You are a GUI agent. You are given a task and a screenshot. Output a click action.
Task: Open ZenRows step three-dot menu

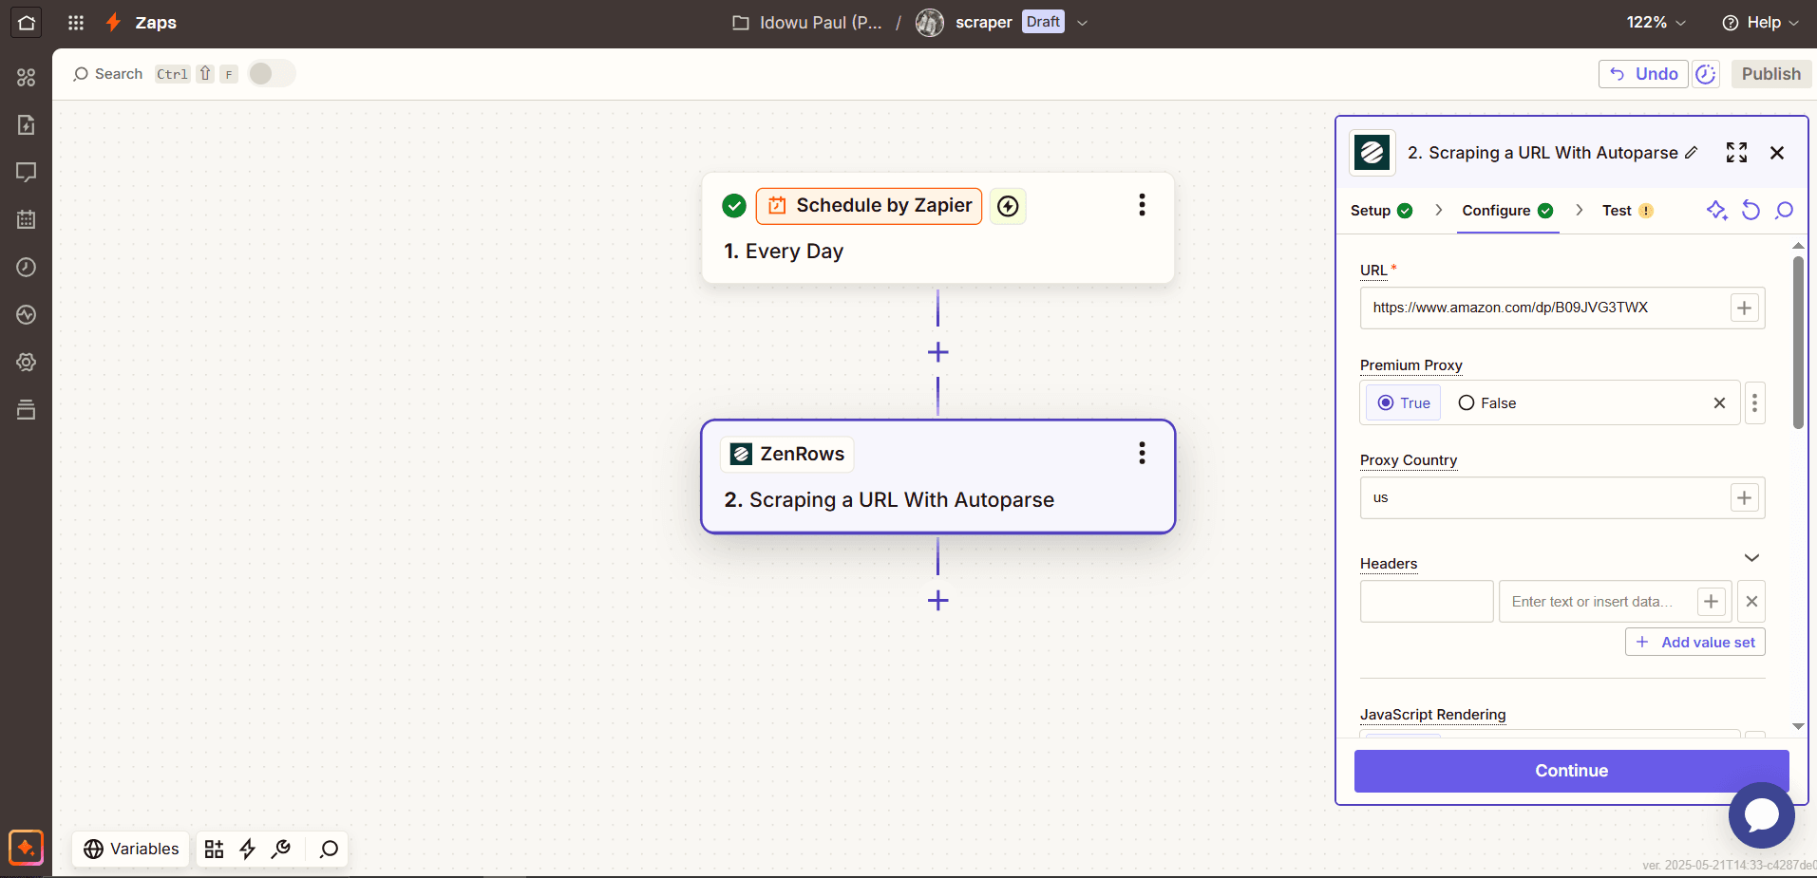[x=1142, y=454]
